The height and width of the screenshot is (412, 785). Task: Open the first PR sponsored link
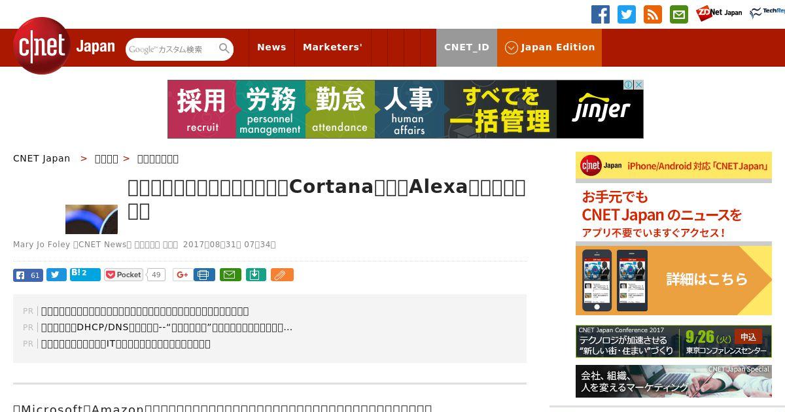tap(145, 311)
